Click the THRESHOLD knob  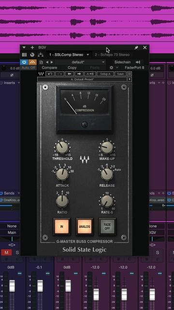point(62,148)
